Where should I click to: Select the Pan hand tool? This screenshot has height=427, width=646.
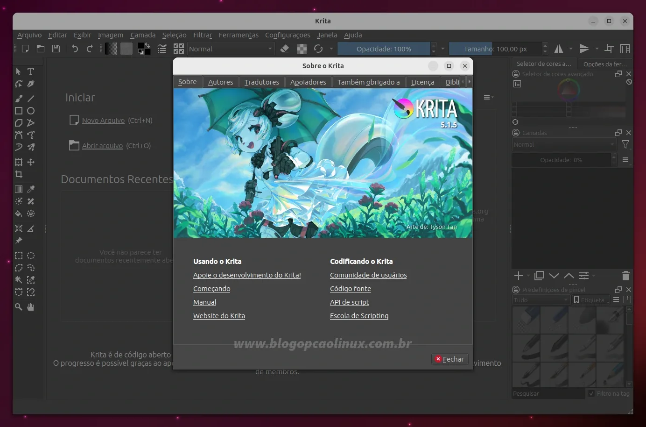pyautogui.click(x=31, y=307)
